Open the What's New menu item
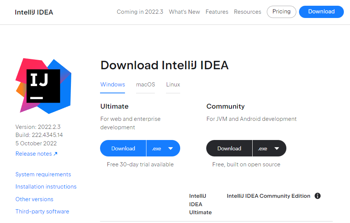Image resolution: width=350 pixels, height=223 pixels. 184,12
